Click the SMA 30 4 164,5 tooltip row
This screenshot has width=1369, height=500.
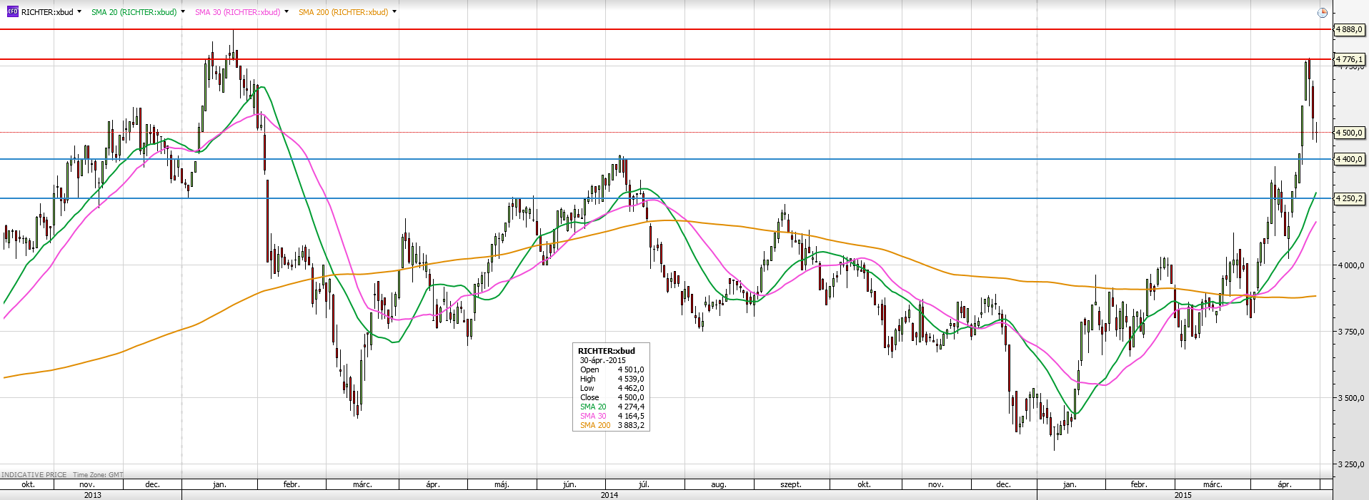[612, 416]
